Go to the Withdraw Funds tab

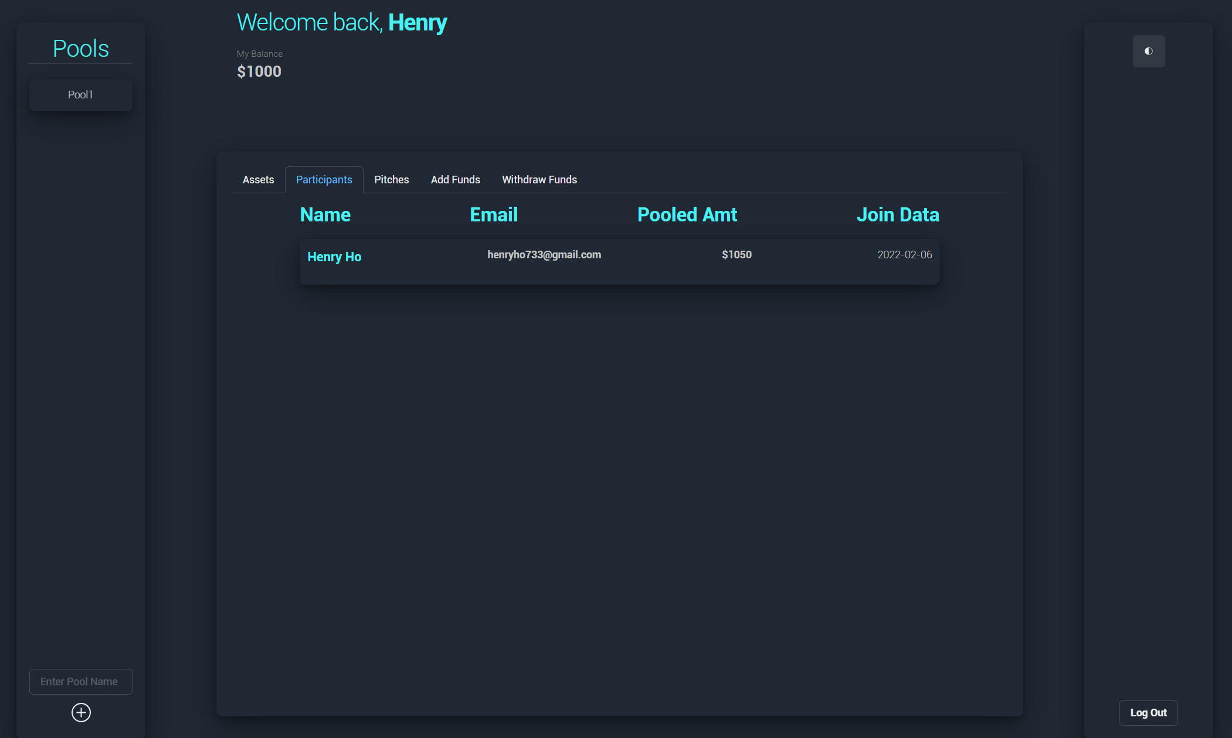[539, 180]
